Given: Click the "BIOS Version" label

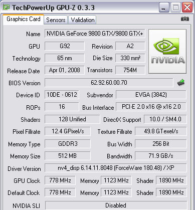Looking at the screenshot, I should point(25,83).
